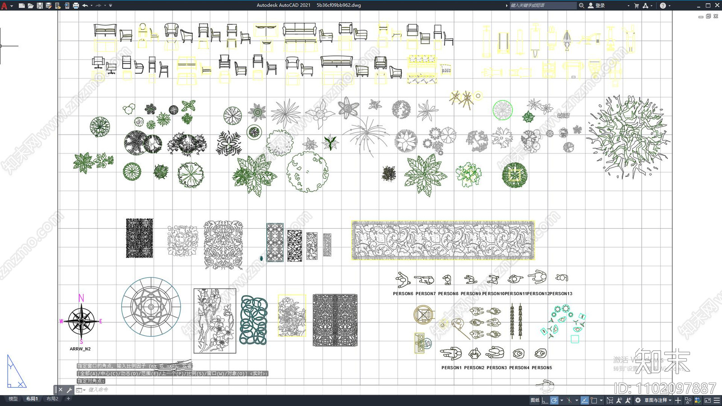The height and width of the screenshot is (406, 722).
Task: Open the Customize Quick Access Toolbar dropdown
Action: point(111,5)
